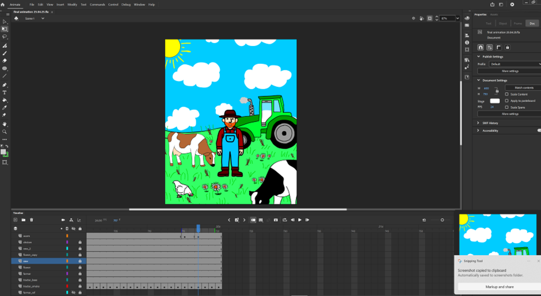Click the Play button in the timeline
Image resolution: width=541 pixels, height=296 pixels.
tap(300, 220)
